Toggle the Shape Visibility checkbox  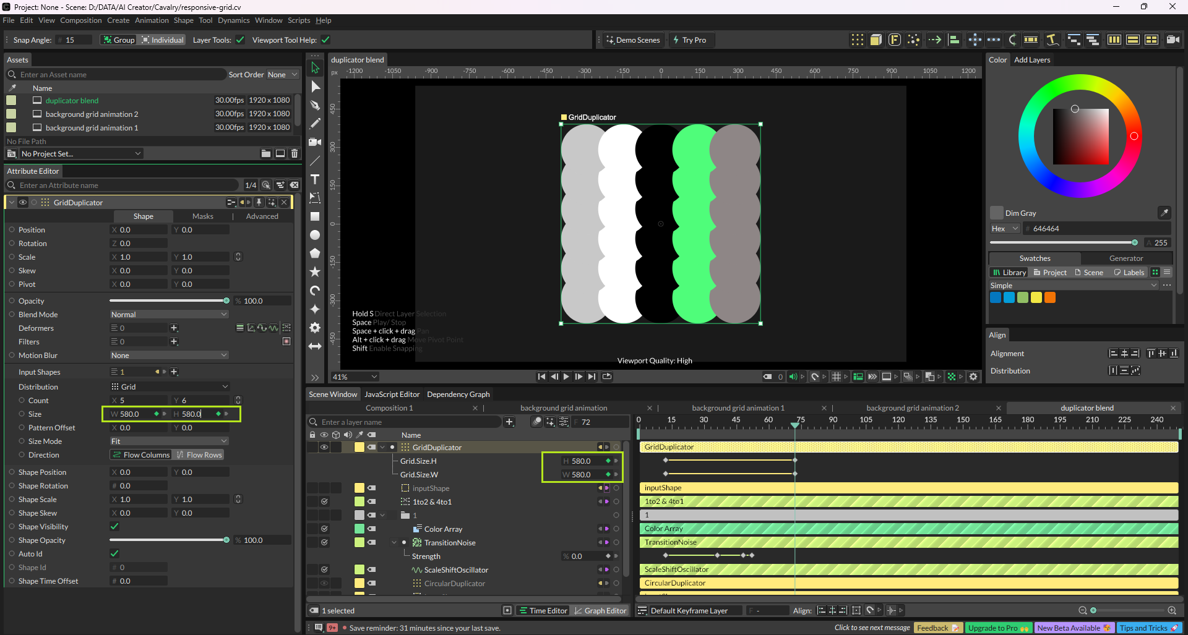[114, 527]
